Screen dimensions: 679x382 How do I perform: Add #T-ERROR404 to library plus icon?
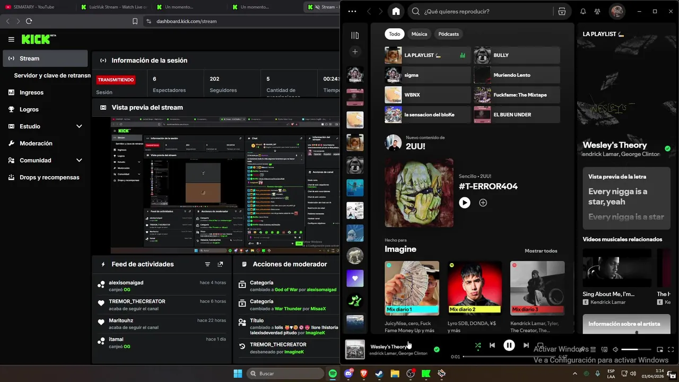click(x=483, y=203)
